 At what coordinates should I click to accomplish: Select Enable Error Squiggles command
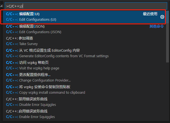tap(84, 114)
